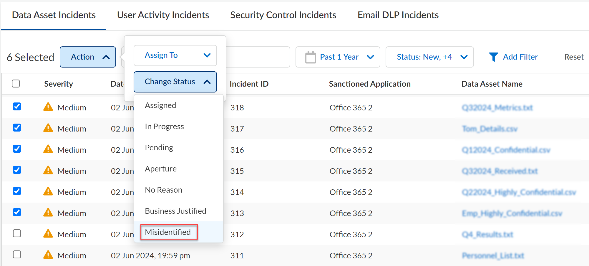Click the funnel icon beside Add Filter

coord(493,57)
